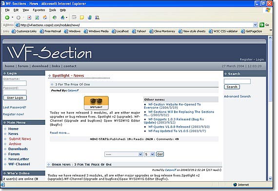Click the Search button in Search block

tap(232, 87)
